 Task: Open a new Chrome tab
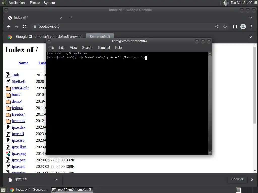tap(71, 18)
